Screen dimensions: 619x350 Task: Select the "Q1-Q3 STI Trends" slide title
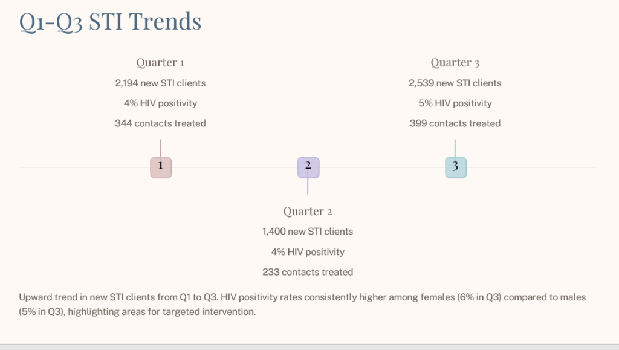[111, 22]
